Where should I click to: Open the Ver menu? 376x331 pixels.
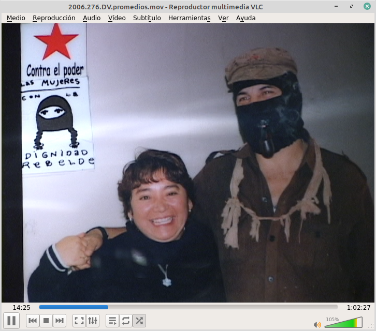coord(223,18)
